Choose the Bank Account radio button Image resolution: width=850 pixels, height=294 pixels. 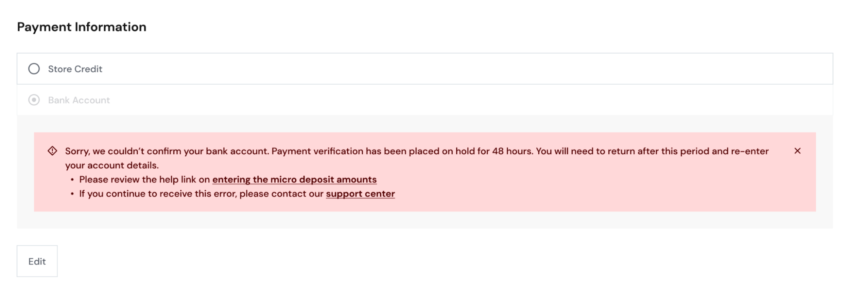click(x=34, y=100)
